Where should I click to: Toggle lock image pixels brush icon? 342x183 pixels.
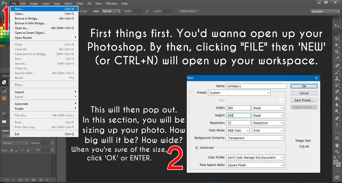(17, 150)
